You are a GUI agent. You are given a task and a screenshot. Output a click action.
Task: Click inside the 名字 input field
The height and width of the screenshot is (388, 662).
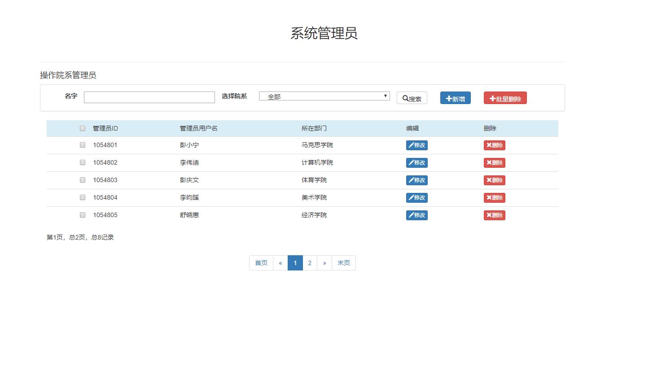point(149,97)
